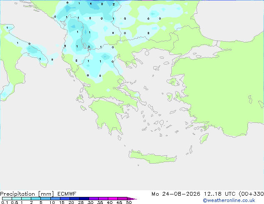Select the 40–45 mm magenta legend swatch

[113, 199]
